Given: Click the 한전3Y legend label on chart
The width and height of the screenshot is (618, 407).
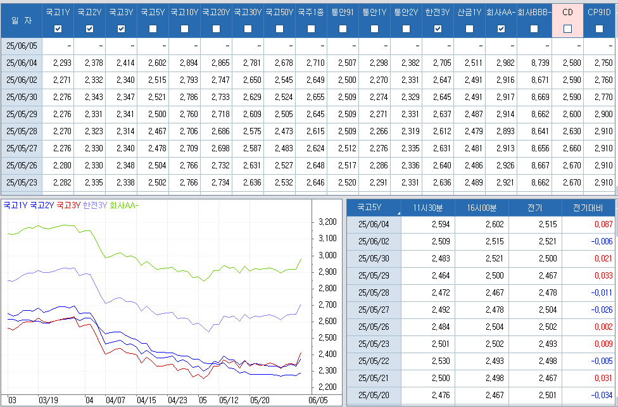Looking at the screenshot, I should coord(95,205).
